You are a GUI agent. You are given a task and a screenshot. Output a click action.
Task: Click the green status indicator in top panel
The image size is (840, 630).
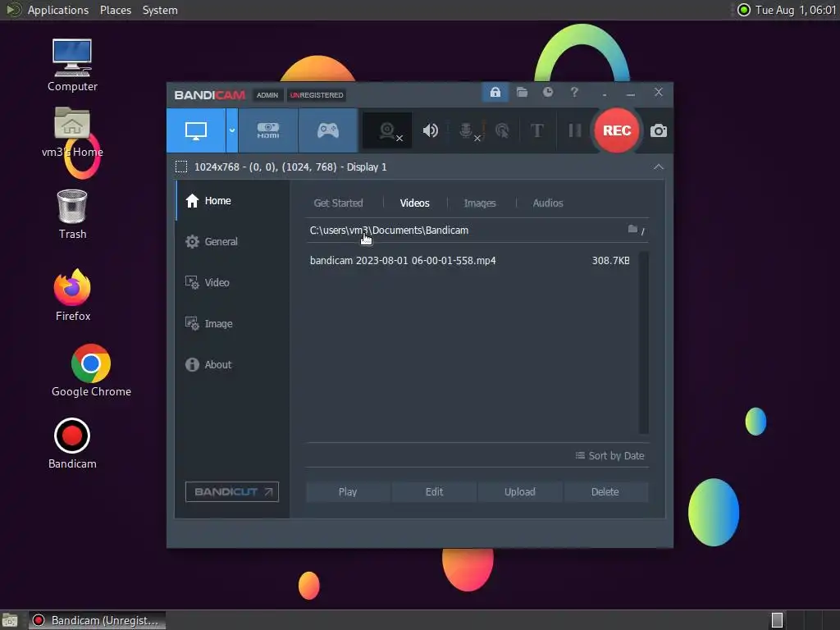[x=743, y=10]
